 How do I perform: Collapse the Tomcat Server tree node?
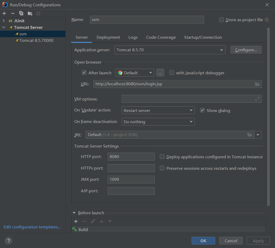4,27
